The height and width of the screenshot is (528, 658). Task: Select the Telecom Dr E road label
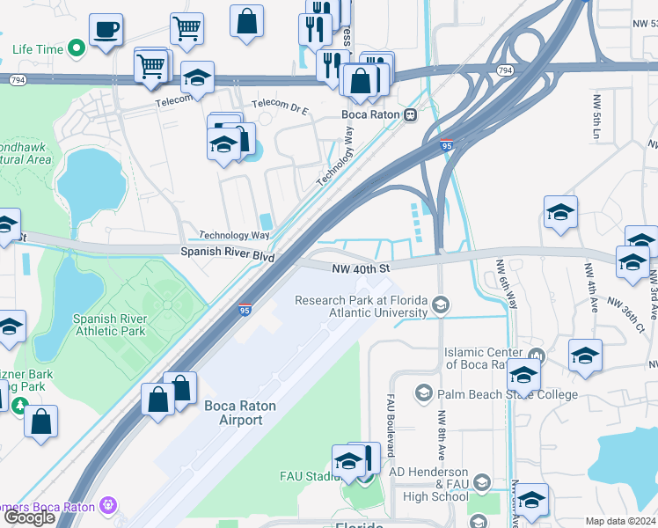tap(280, 106)
